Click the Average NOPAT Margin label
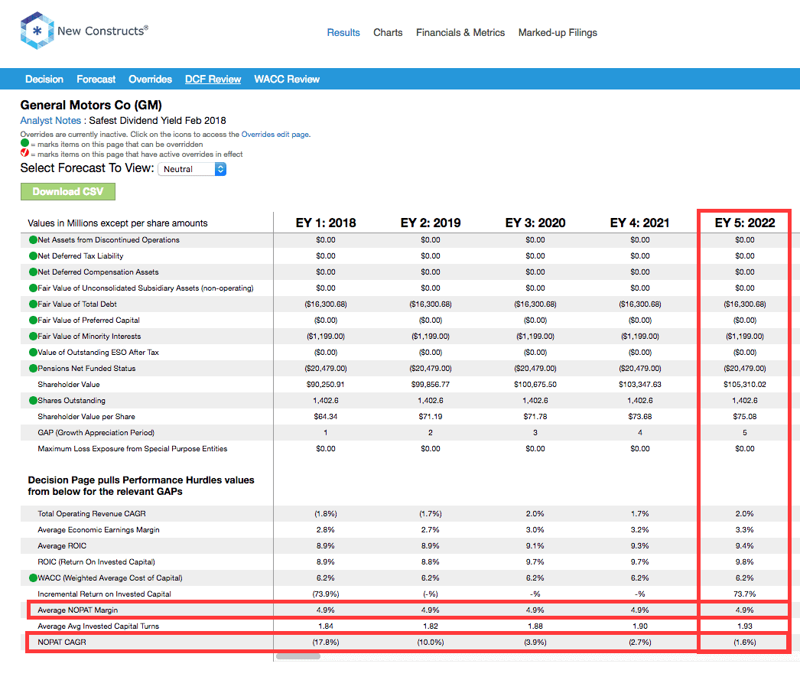 (77, 610)
